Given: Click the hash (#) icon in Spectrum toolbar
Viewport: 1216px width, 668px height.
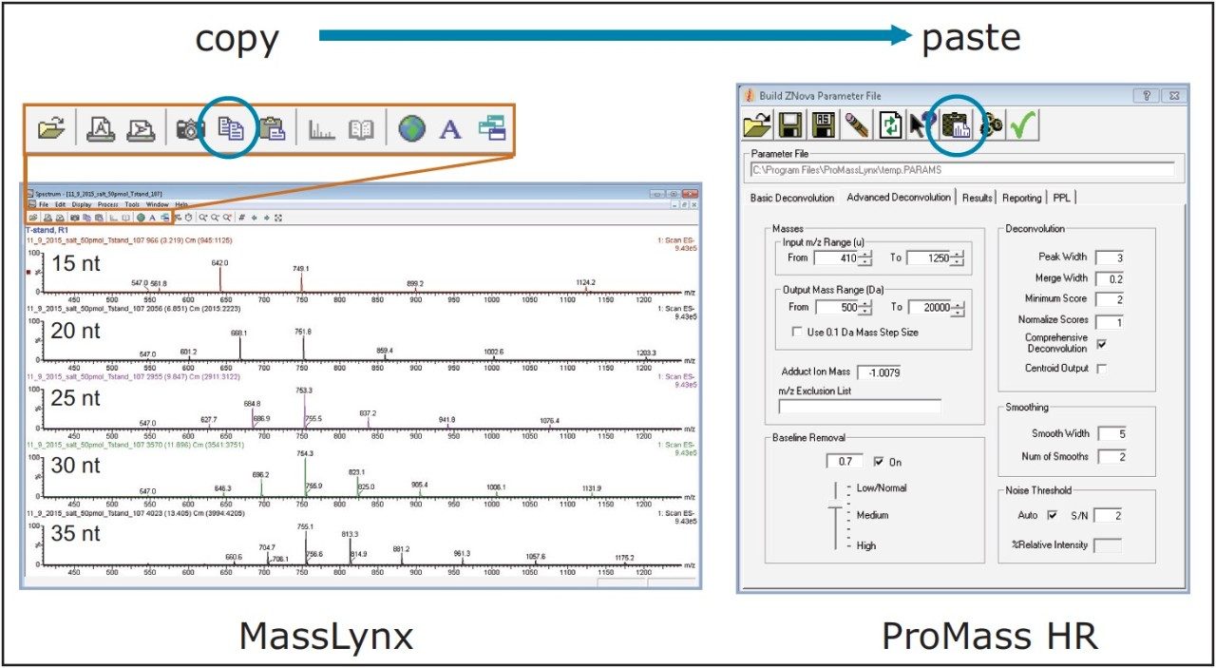Looking at the screenshot, I should 241,218.
